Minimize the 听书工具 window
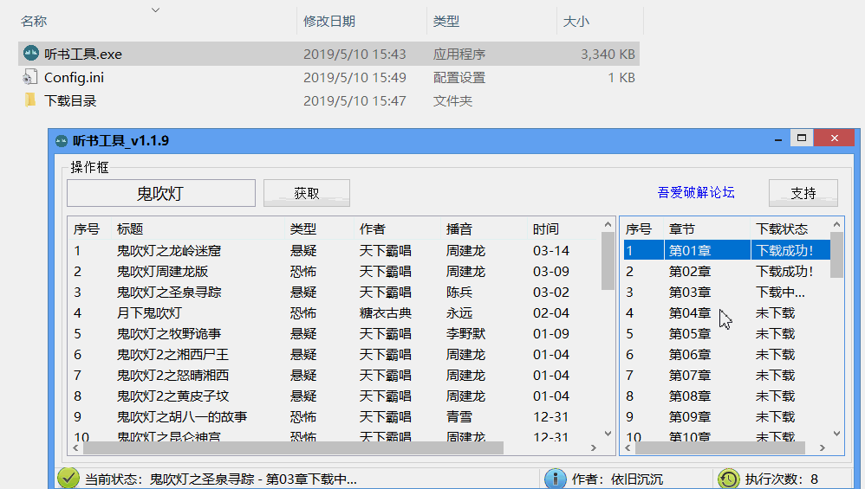This screenshot has width=865, height=489. (778, 138)
